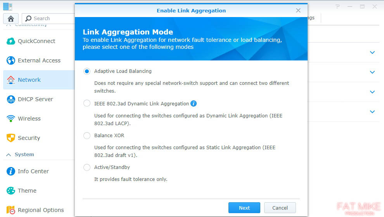Choose the Balance XOR option
Viewport: 384px width, 217px height.
(87, 136)
